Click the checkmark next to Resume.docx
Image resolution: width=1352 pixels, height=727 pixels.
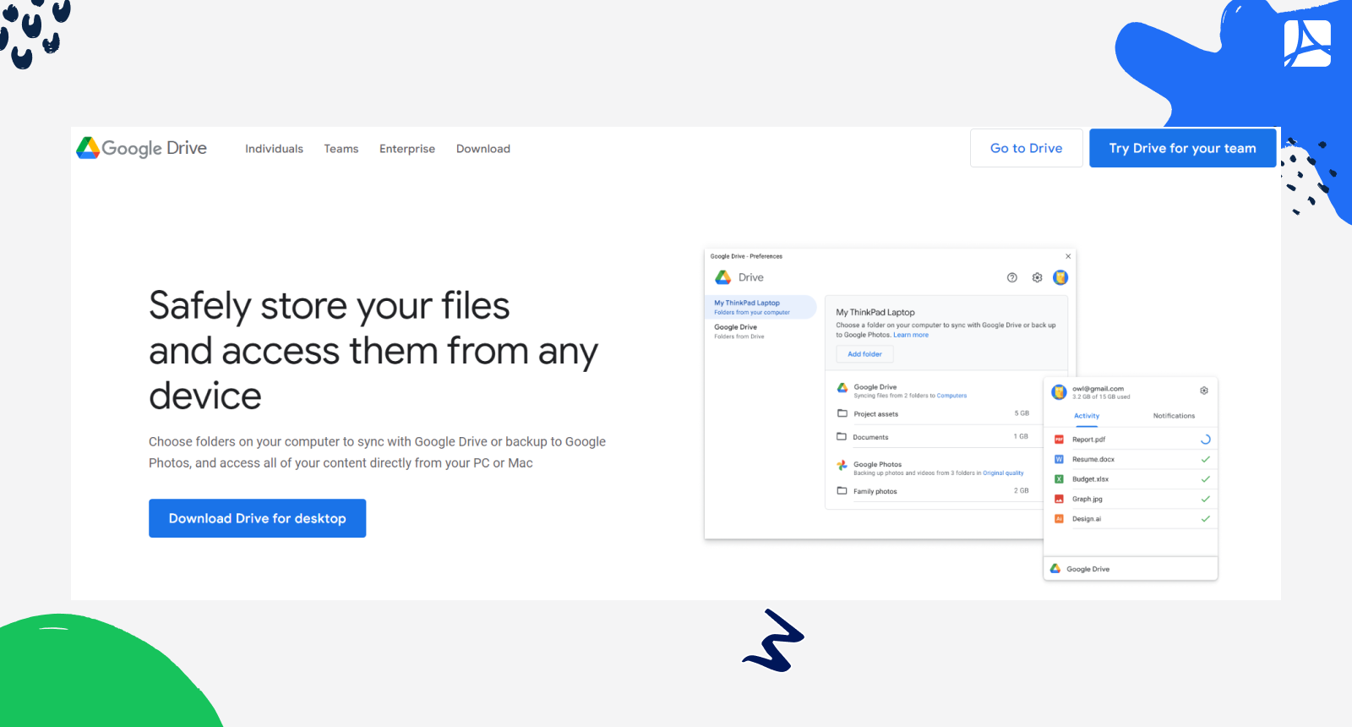1206,459
